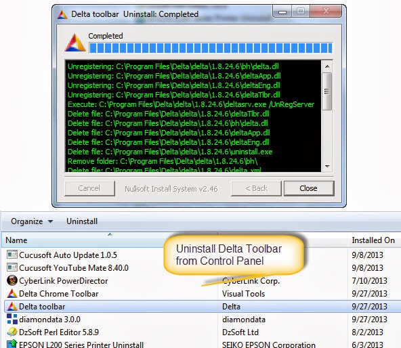Viewport: 401px width, 348px height.
Task: Click the disabled Cancel button
Action: point(89,188)
